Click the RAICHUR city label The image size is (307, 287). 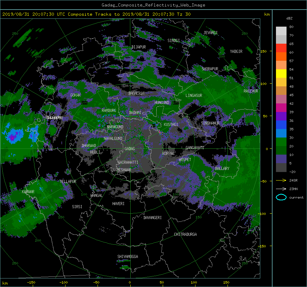coord(251,91)
